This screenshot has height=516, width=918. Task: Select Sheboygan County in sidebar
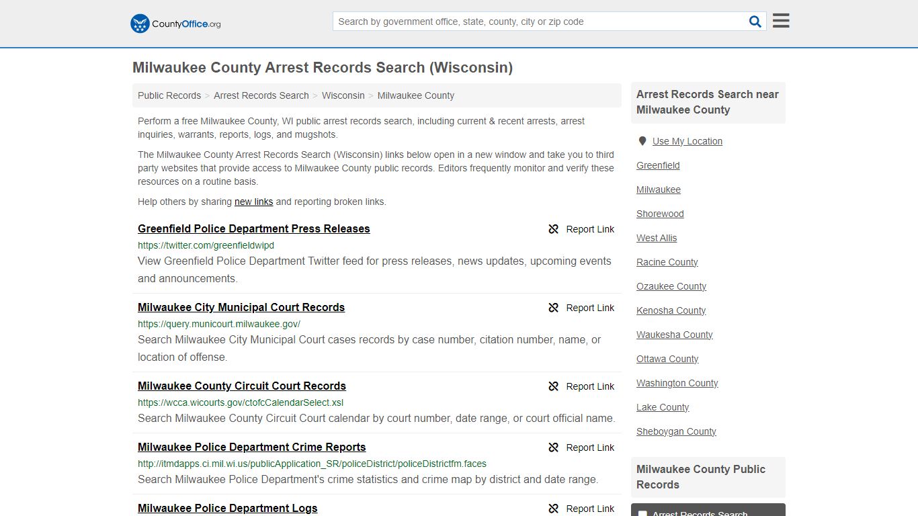point(676,431)
